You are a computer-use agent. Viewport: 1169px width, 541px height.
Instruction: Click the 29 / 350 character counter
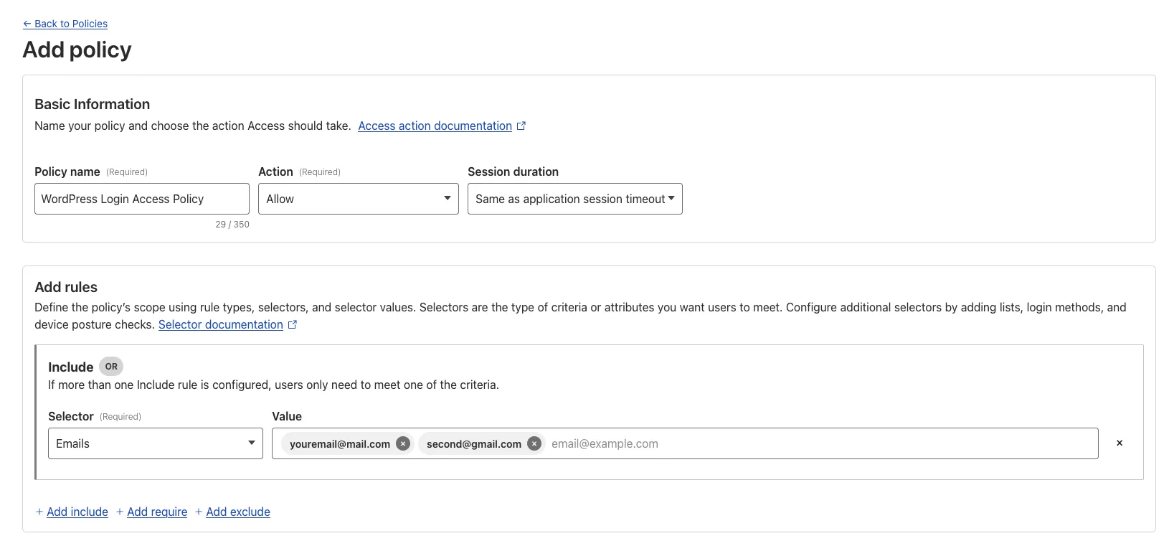(x=232, y=225)
